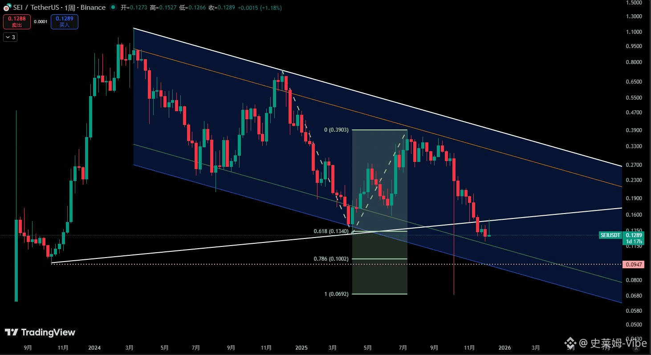Click the 2025 label on time axis

[x=301, y=347]
